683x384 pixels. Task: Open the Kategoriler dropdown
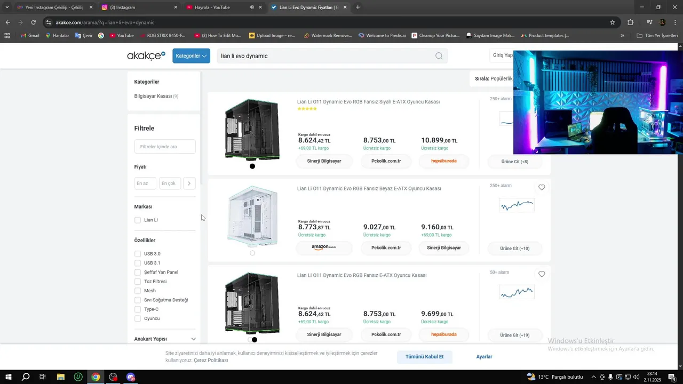(x=191, y=56)
